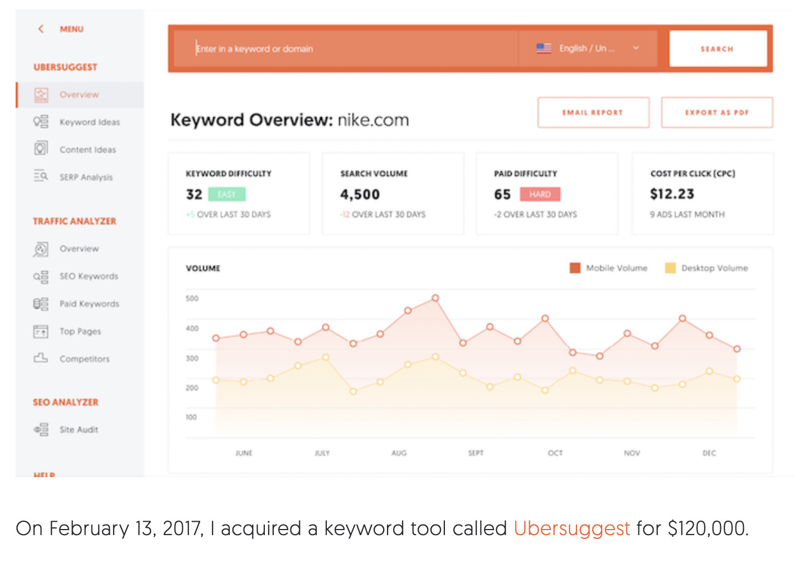Click the dropdown chevron arrow in language selector
Screen dimensions: 794x563
636,48
